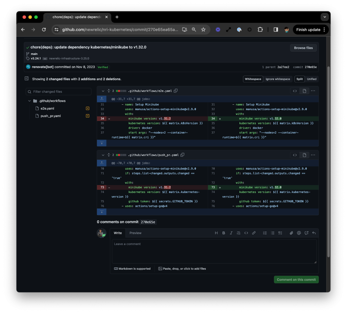
Task: Hide the file tree sidebar
Action: 27,79
